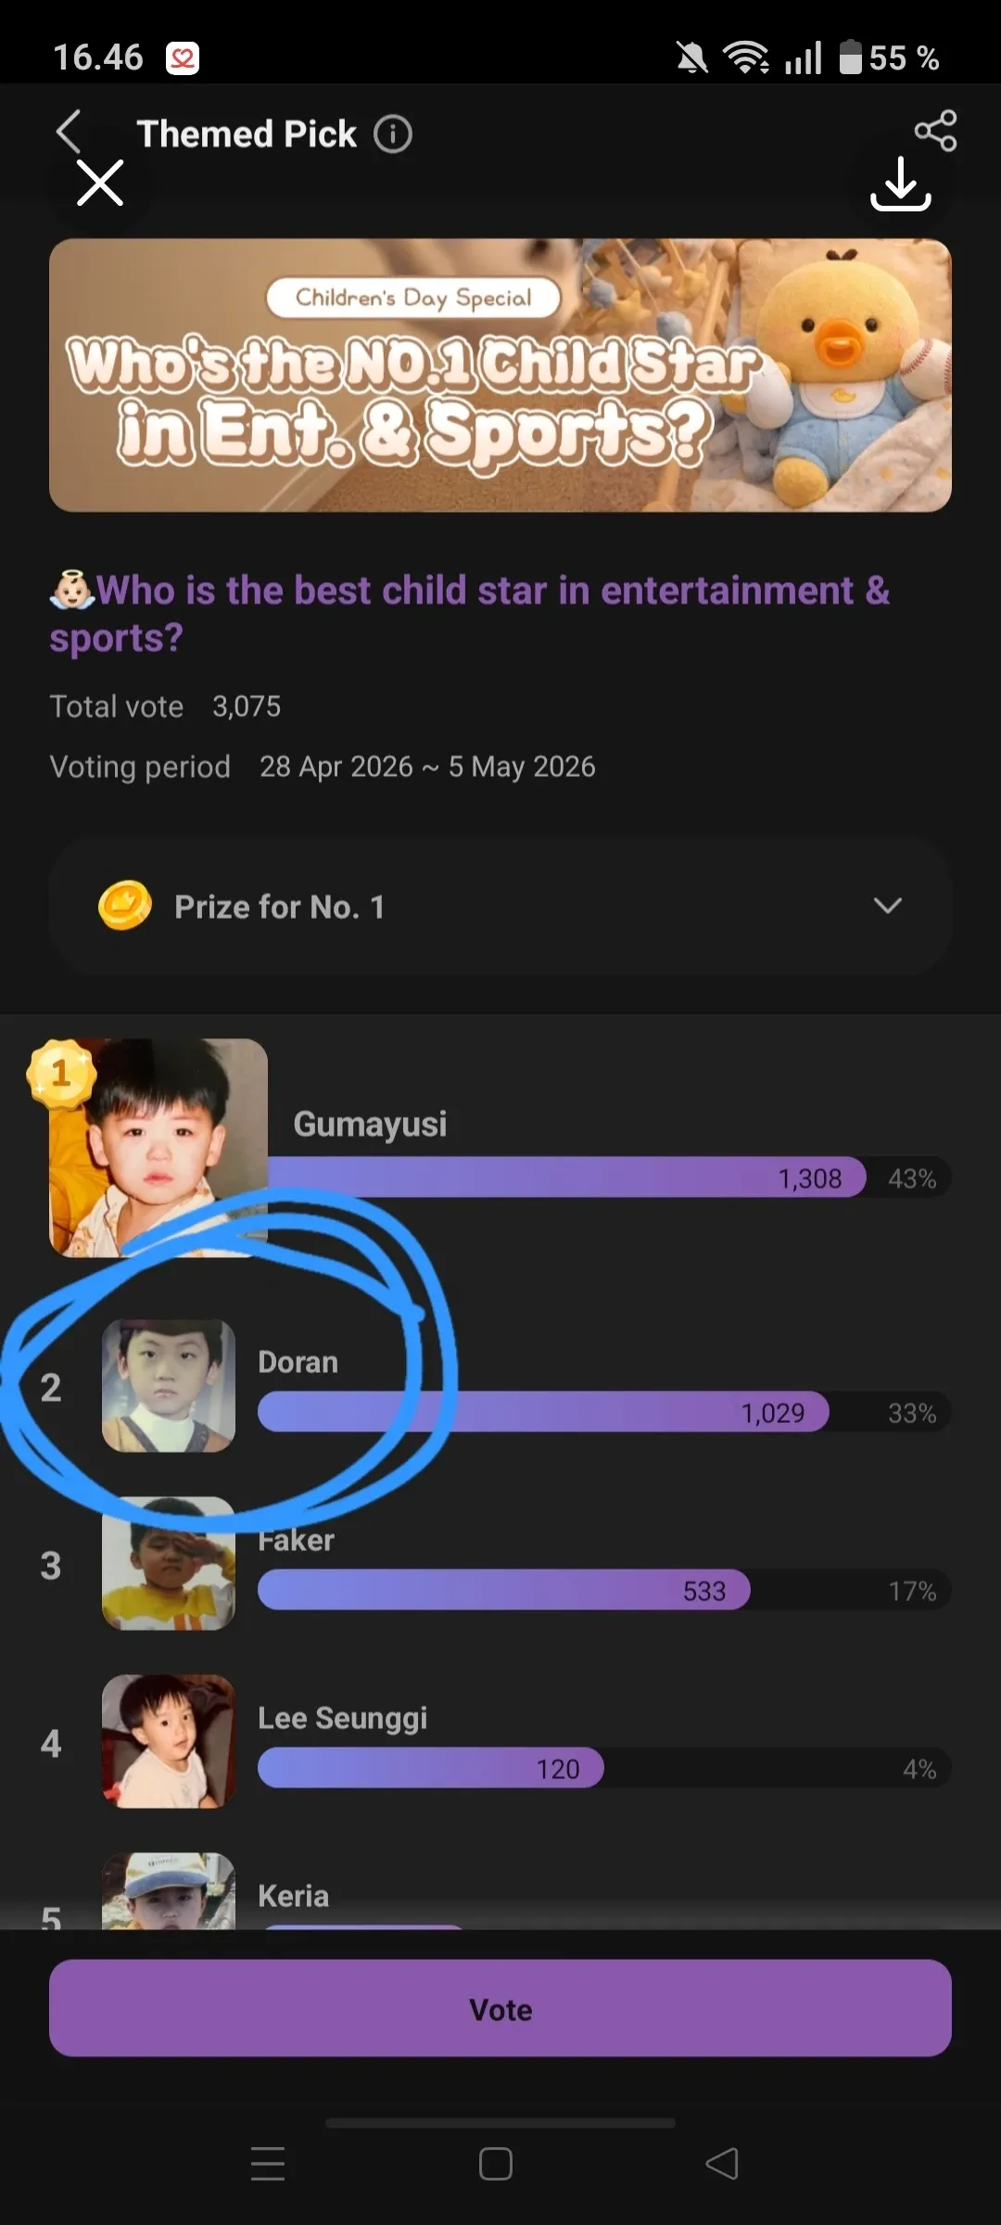
Task: Select the Keria entry name
Action: [293, 1896]
